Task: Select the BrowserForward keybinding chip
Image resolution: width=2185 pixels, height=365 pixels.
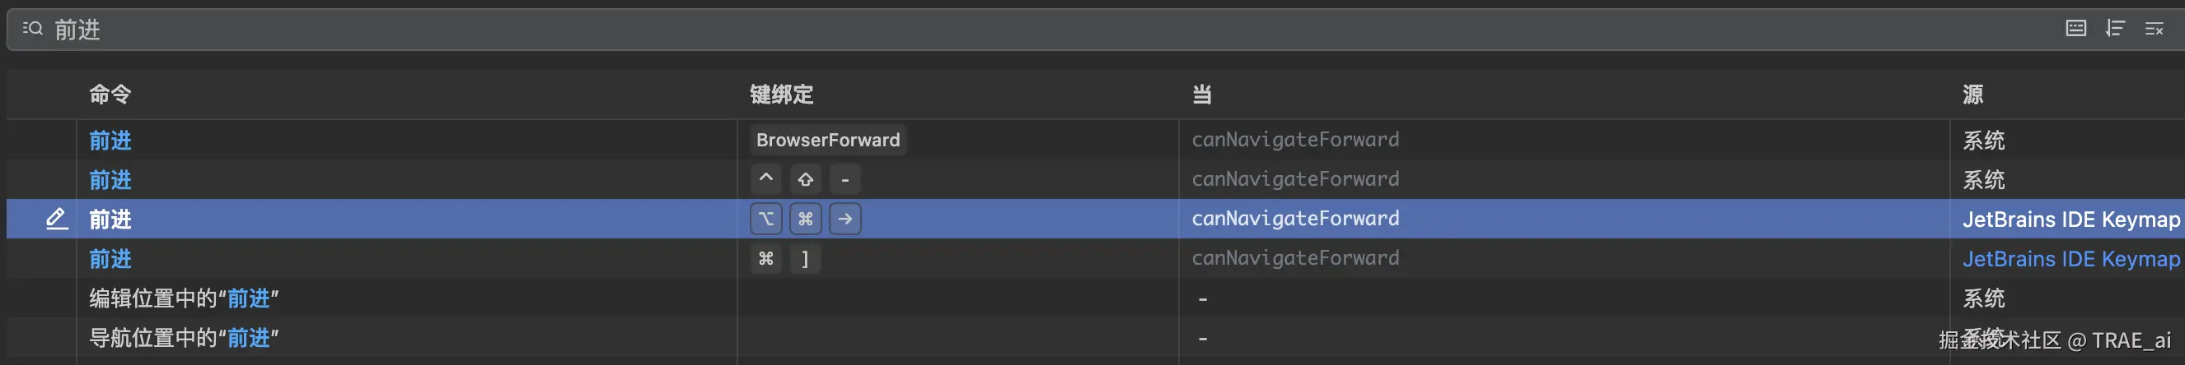Action: [x=828, y=140]
